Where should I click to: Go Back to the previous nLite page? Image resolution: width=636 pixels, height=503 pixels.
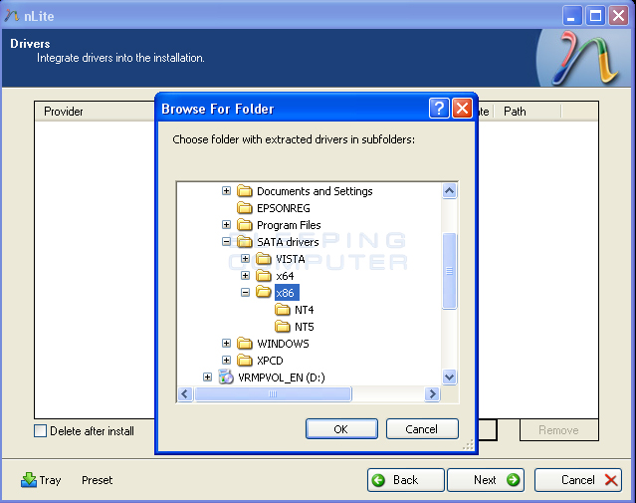point(406,480)
